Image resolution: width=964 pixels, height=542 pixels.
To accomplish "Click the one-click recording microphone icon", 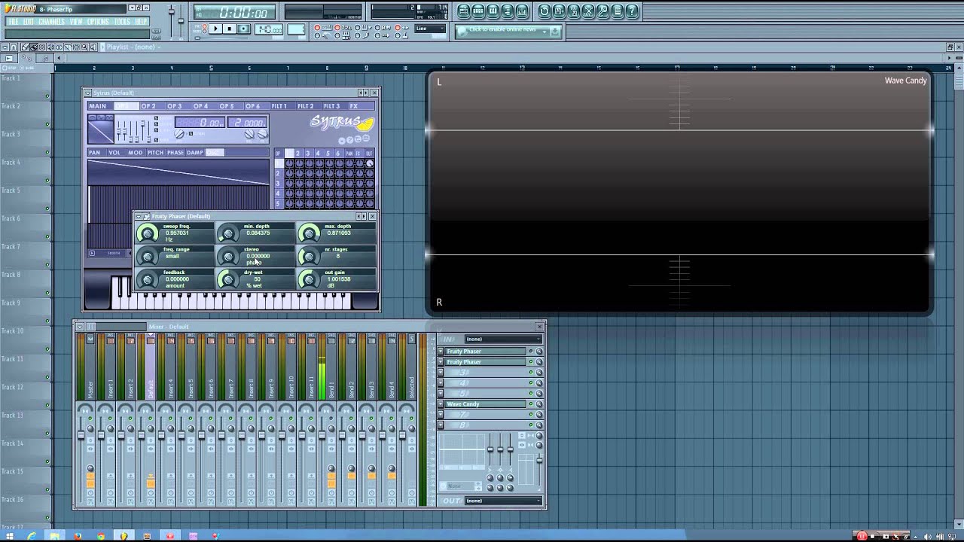I will coord(603,11).
